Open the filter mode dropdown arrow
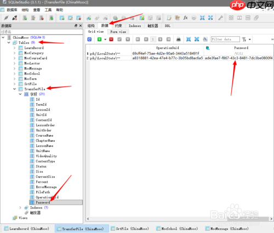Screen dimensions: 274x233 pos(250,39)
